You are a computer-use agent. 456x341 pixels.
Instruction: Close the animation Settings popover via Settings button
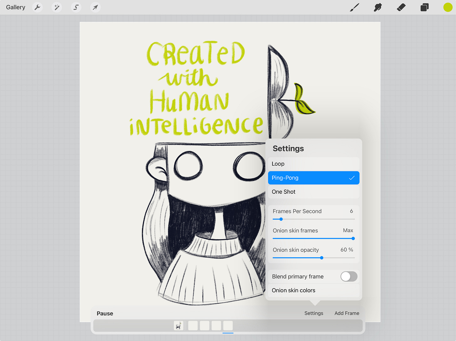click(313, 313)
